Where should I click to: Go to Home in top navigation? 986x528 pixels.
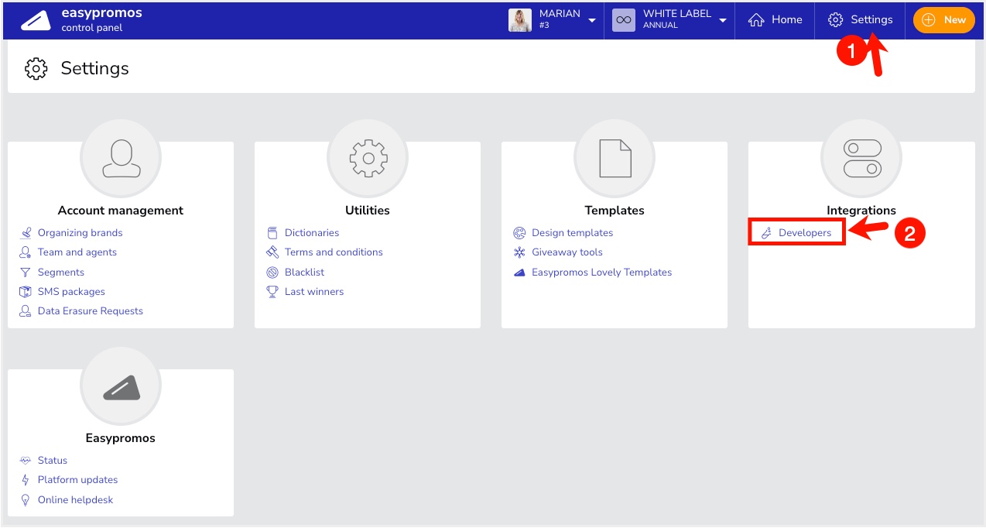tap(775, 20)
